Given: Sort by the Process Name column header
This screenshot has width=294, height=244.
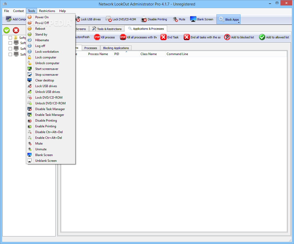Looking at the screenshot, I should 100,54.
